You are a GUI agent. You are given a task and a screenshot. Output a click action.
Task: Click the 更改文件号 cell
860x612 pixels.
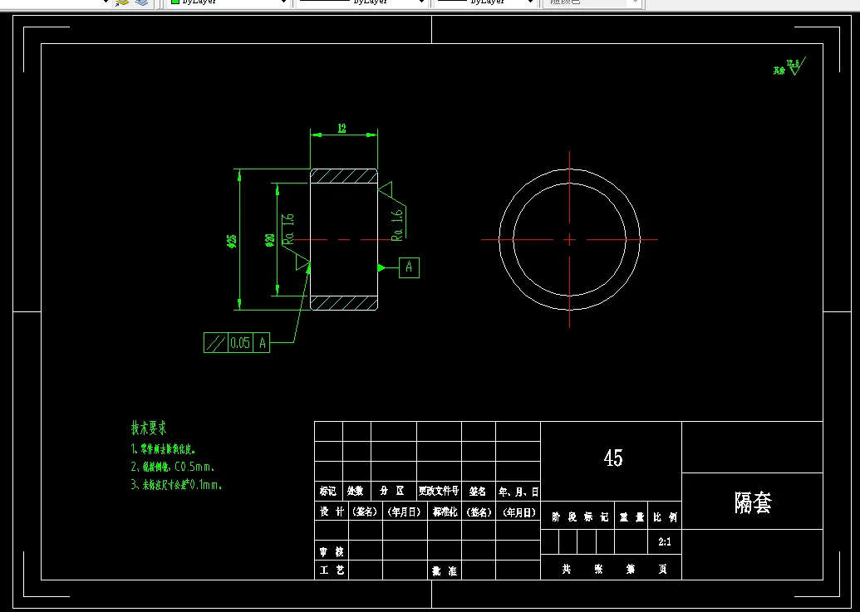(x=439, y=492)
